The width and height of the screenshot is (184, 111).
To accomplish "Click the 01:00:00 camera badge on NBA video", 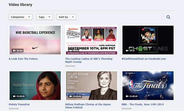I will (x=132, y=96).
